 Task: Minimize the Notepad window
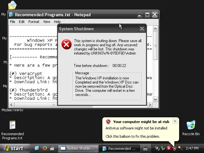[x=140, y=15]
